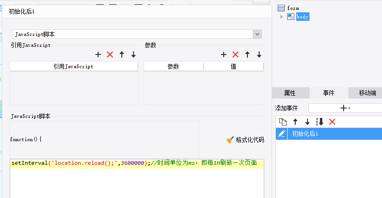382x198 pixels.
Task: Delete the selected event in events panel
Action: [332, 122]
